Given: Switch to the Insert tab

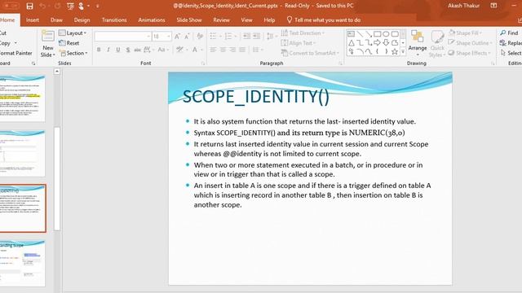Looking at the screenshot, I should tap(33, 20).
